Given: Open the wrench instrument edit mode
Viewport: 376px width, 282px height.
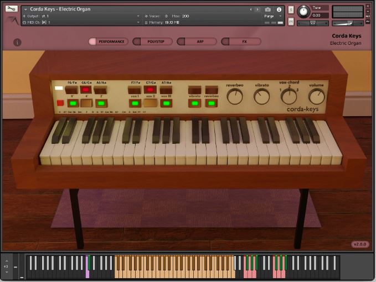Looking at the screenshot, I should pos(11,9).
